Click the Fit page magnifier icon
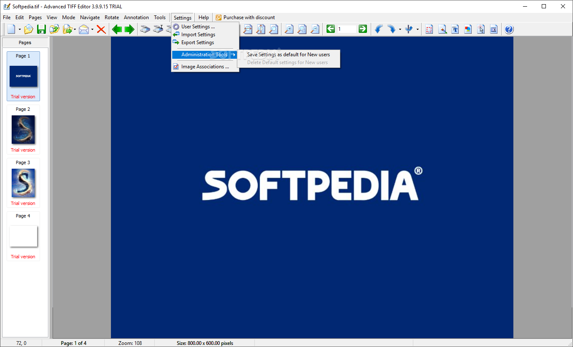 click(274, 29)
